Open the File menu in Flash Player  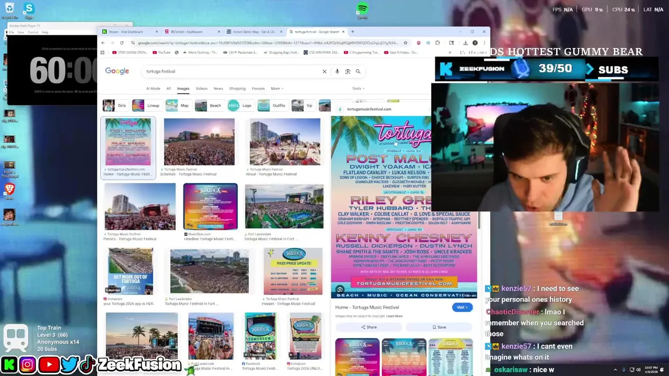click(x=11, y=32)
